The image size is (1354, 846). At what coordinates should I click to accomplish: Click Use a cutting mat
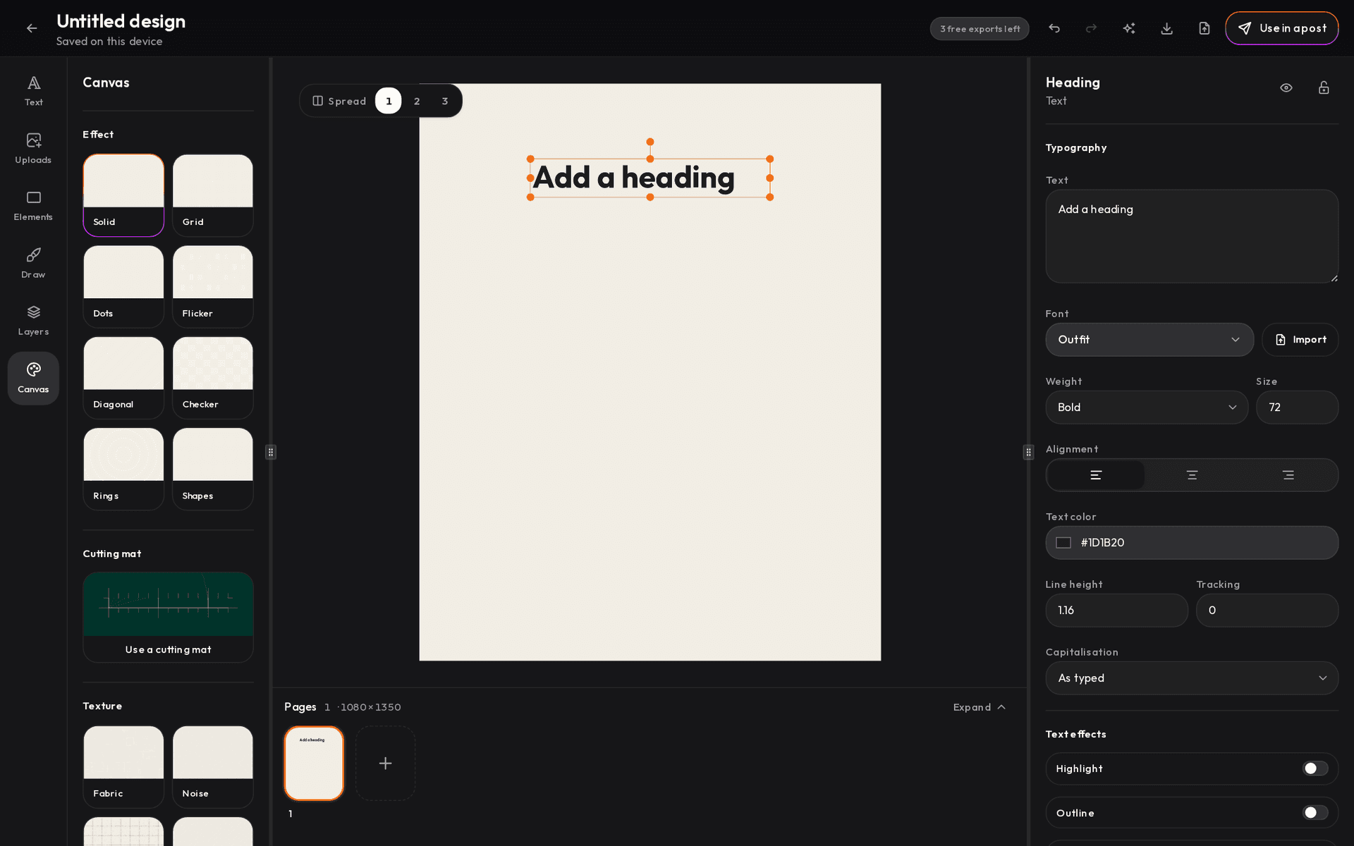tap(168, 618)
